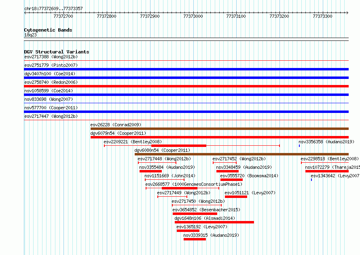Click nsv3348459 (Audano2019) label

pyautogui.click(x=244, y=167)
